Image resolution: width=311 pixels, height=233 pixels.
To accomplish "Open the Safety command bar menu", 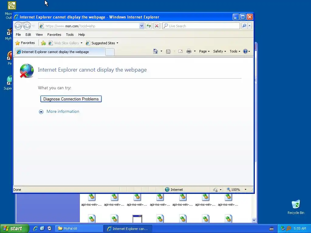I will click(219, 51).
